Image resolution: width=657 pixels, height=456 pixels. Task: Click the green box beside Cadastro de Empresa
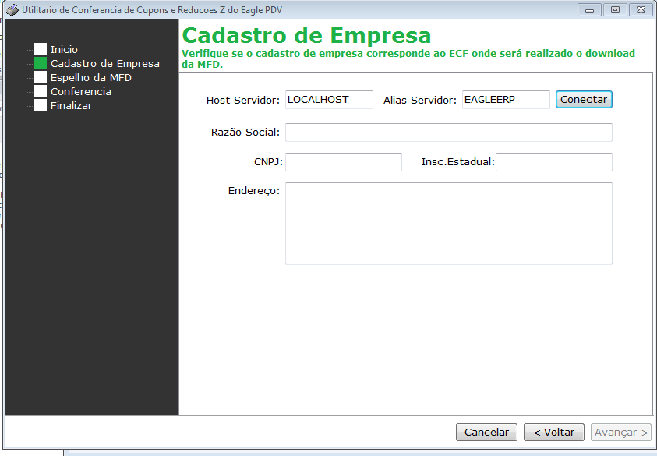pyautogui.click(x=41, y=63)
